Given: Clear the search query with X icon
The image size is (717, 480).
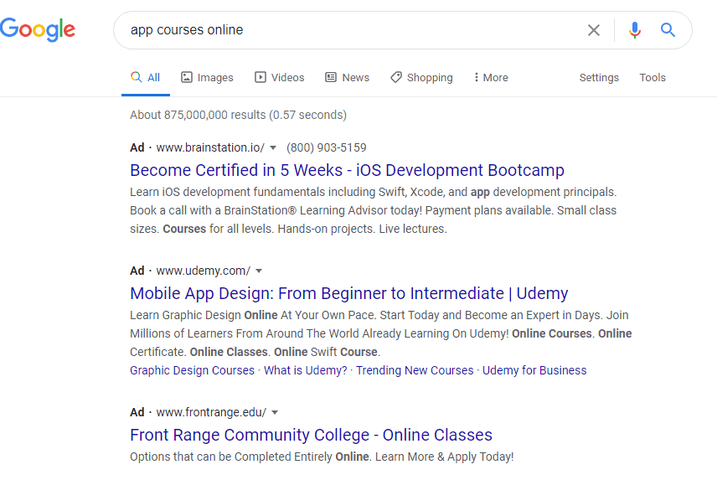Looking at the screenshot, I should (594, 30).
